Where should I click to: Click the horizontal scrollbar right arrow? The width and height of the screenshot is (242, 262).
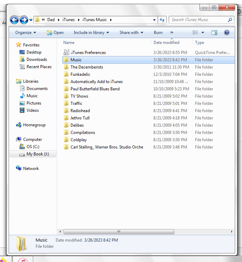click(232, 232)
